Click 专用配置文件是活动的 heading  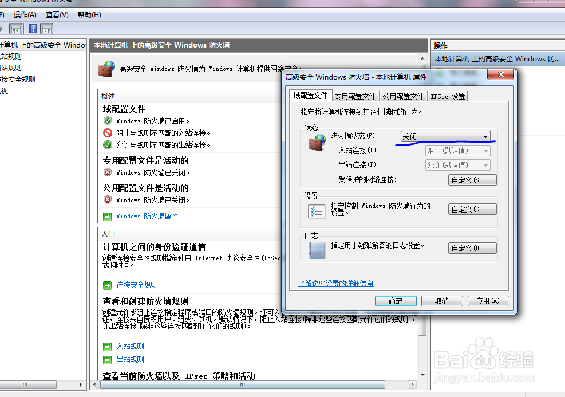click(x=145, y=160)
